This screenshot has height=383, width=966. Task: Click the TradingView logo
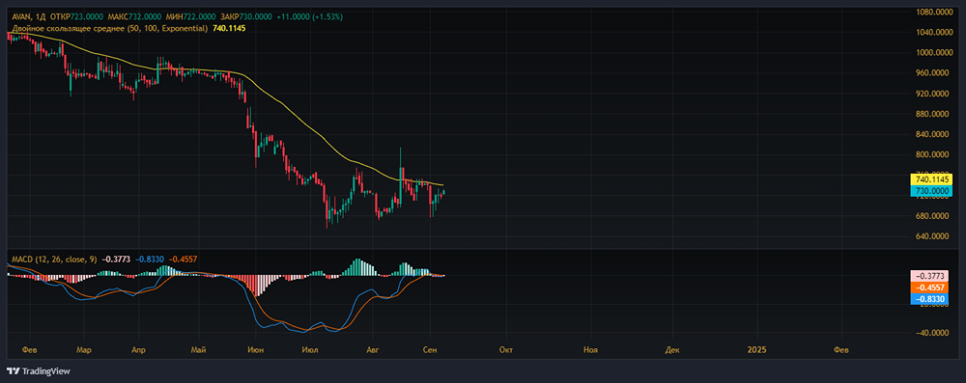point(39,371)
